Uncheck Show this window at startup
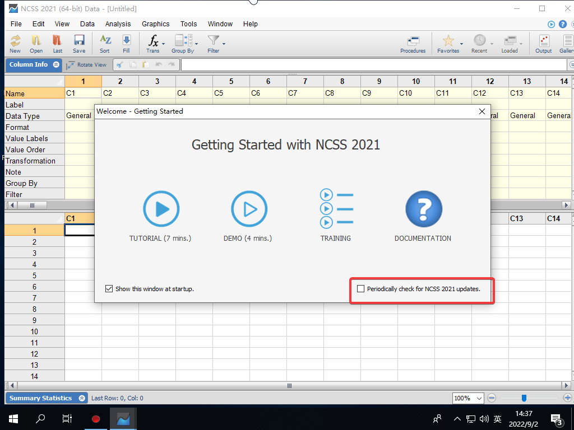The width and height of the screenshot is (574, 430). (x=109, y=289)
